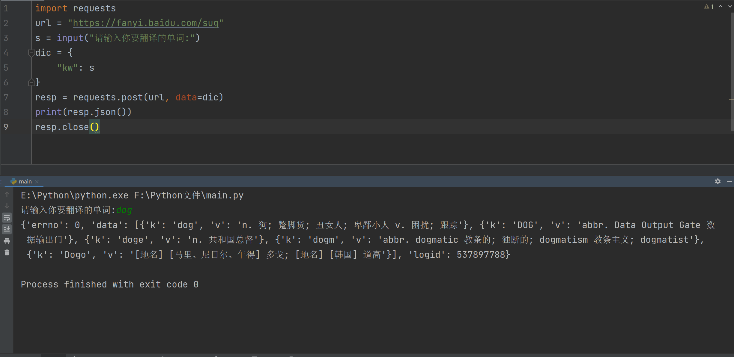Click the logid value 537897788 in output
Image resolution: width=734 pixels, height=357 pixels.
click(481, 255)
